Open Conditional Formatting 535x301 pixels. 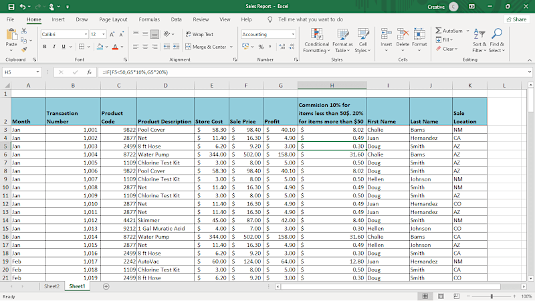[x=316, y=41]
